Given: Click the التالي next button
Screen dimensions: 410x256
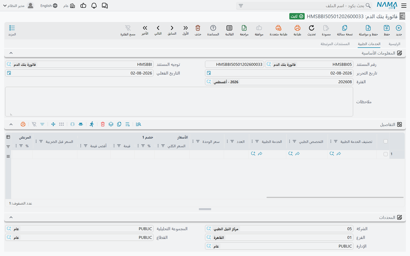Looking at the screenshot, I should click(x=158, y=30).
